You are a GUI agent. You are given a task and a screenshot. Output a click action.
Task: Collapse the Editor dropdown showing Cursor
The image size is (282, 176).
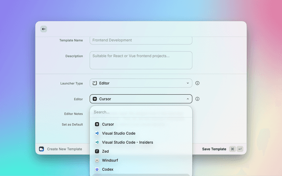[141, 99]
